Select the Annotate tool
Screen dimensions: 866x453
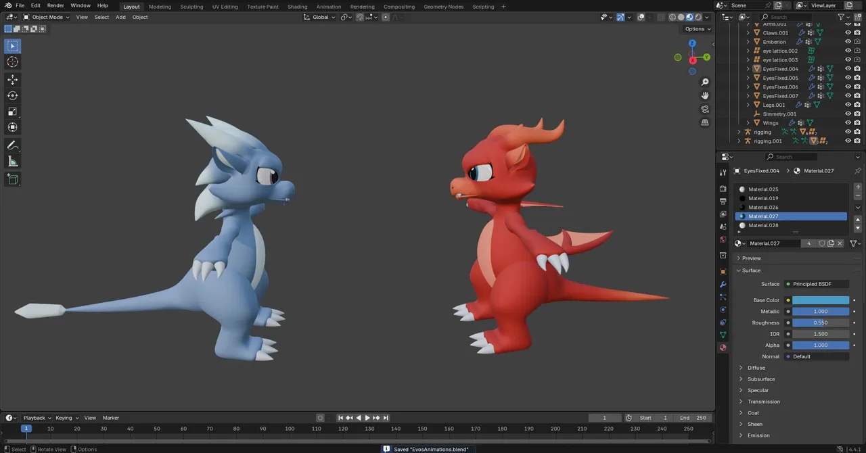pyautogui.click(x=12, y=145)
